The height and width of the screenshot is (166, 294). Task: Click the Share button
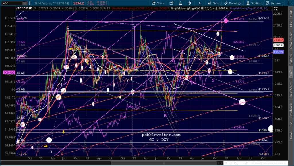point(157,3)
